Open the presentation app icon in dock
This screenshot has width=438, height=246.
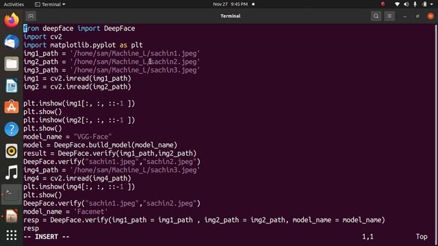12,216
